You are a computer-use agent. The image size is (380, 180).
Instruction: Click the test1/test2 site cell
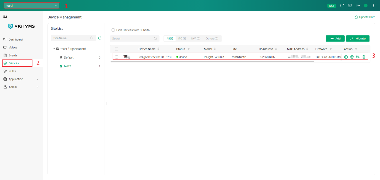tap(239, 57)
